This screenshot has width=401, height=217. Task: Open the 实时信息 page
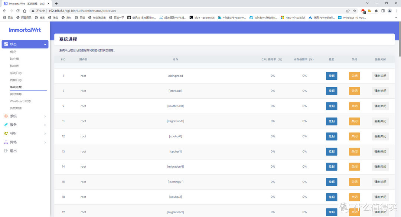click(x=16, y=94)
